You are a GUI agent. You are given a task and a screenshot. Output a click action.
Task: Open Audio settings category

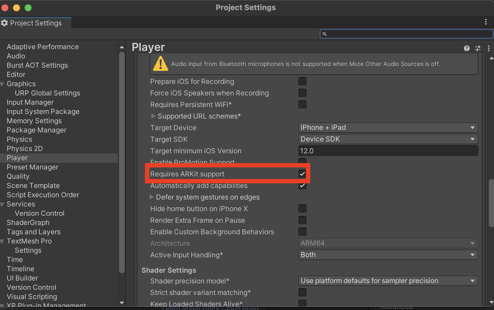tap(16, 56)
